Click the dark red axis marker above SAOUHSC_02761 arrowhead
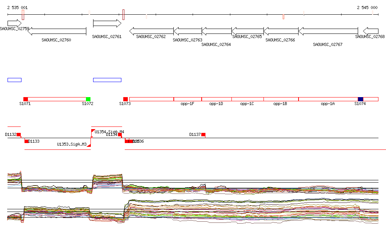Image resolution: width=386 pixels, height=230 pixels. pos(123,15)
